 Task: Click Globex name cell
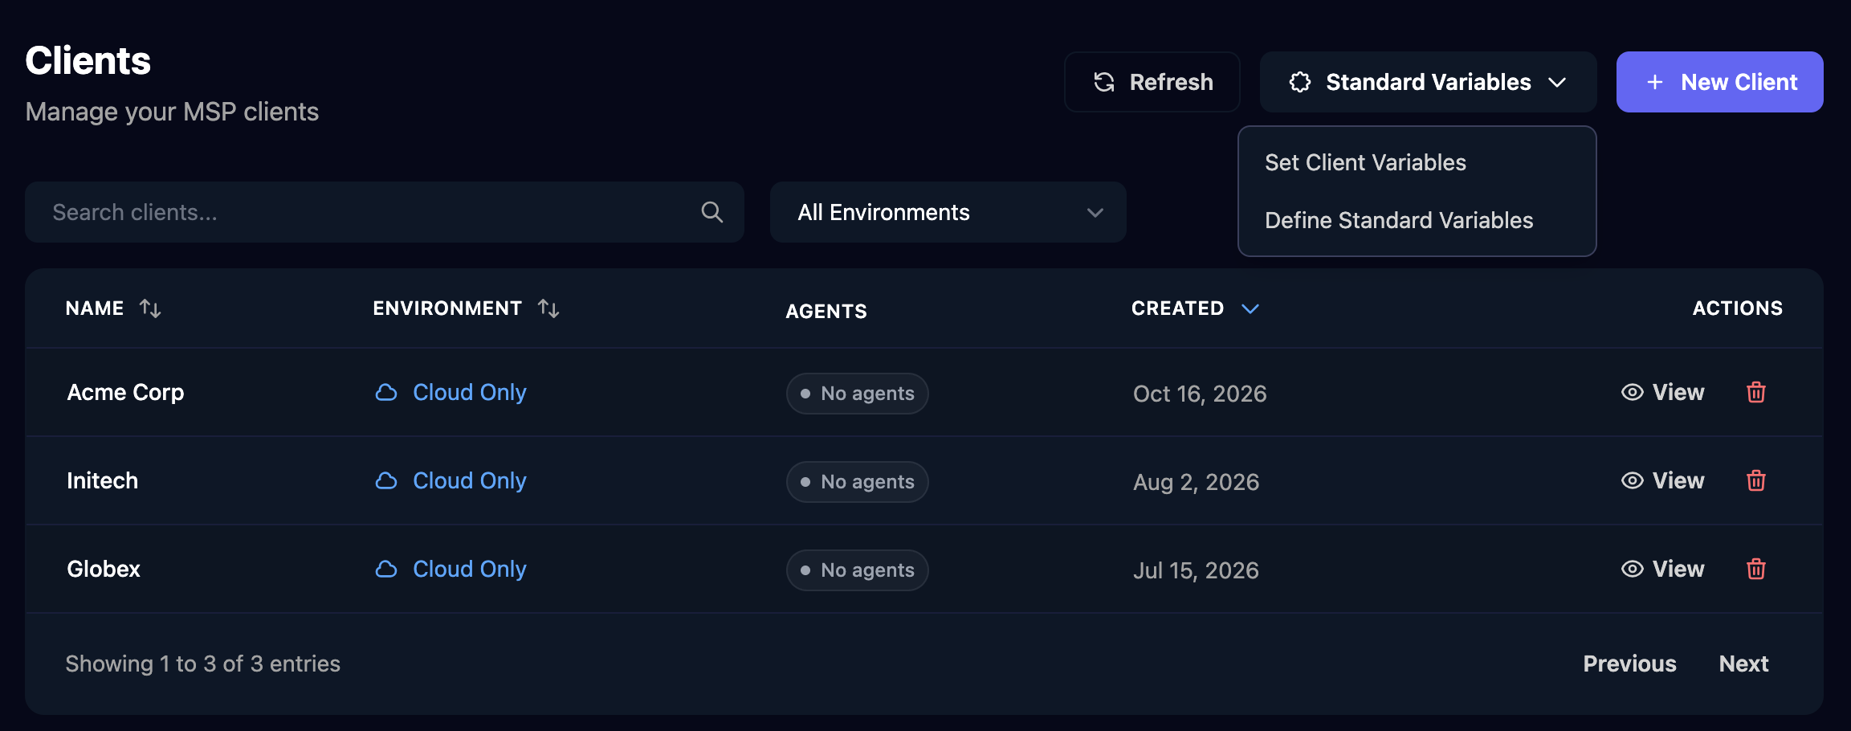click(104, 569)
